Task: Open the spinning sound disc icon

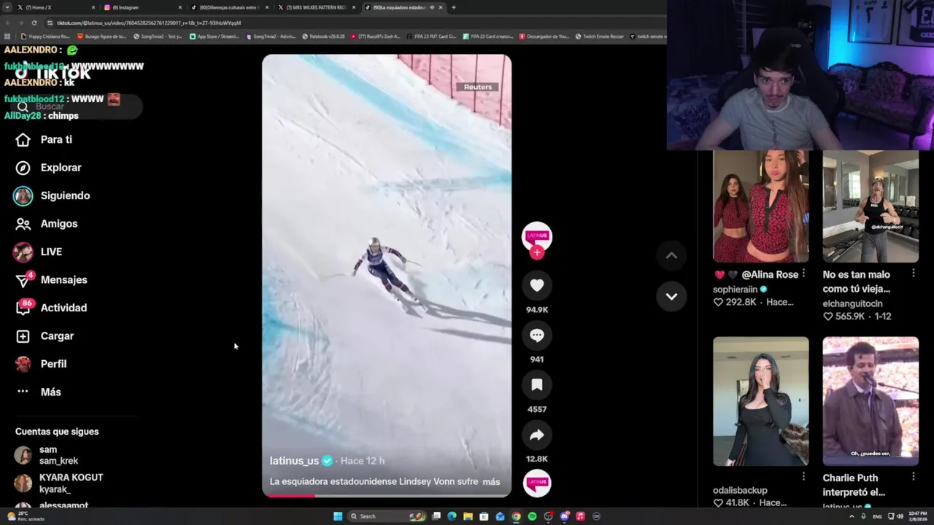Action: [x=537, y=483]
